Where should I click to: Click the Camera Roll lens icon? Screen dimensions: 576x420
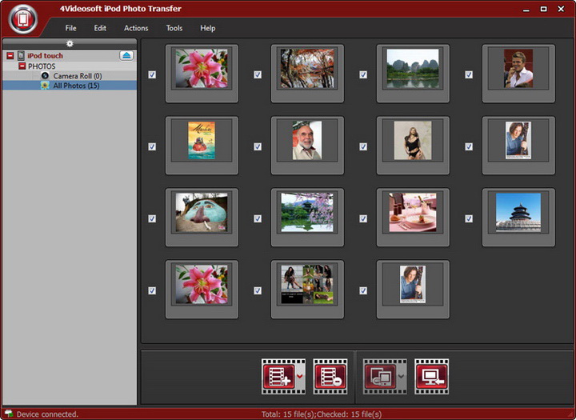(x=45, y=76)
